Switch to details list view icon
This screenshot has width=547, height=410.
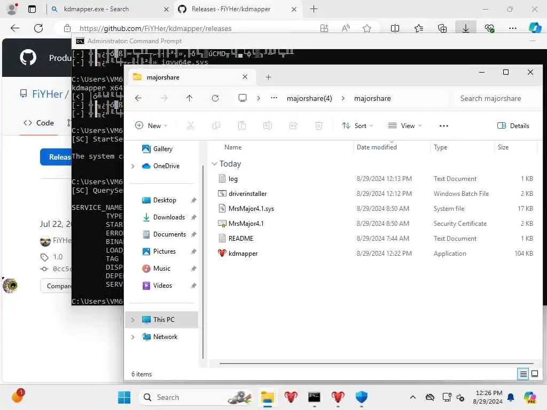pyautogui.click(x=523, y=374)
